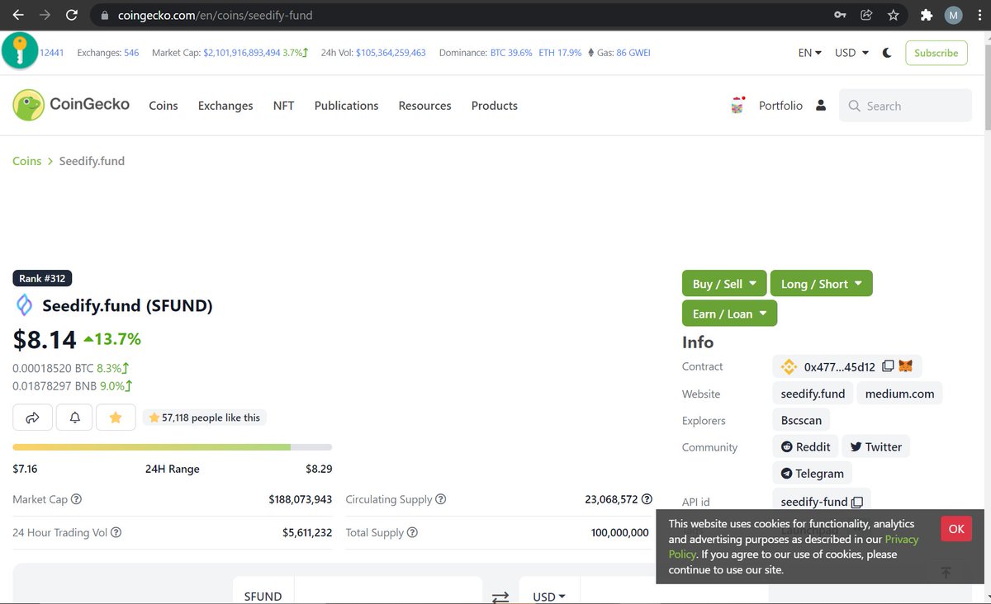This screenshot has width=991, height=604.
Task: Click contract address 0x477...45d12
Action: click(839, 366)
